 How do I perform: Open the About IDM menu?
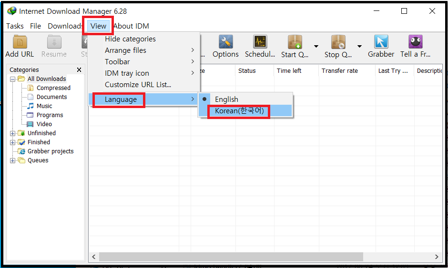[131, 26]
